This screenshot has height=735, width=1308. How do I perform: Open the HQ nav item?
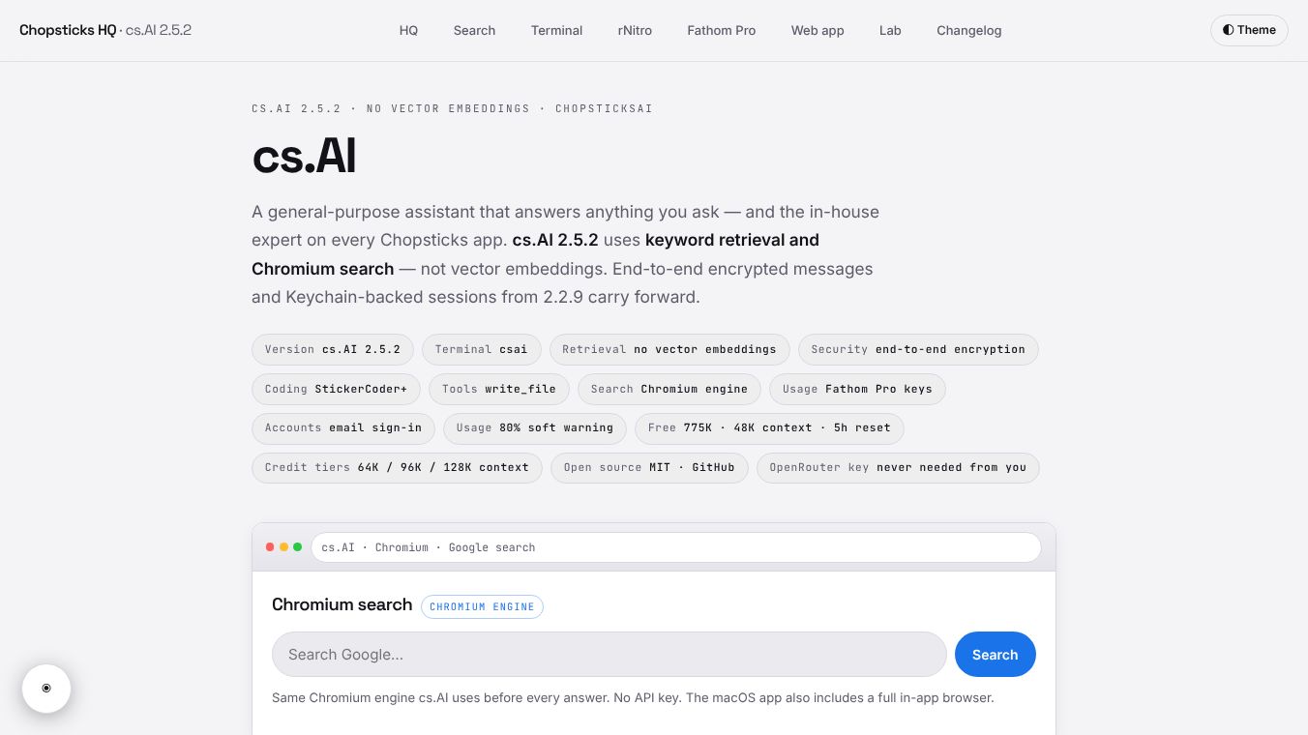point(408,30)
